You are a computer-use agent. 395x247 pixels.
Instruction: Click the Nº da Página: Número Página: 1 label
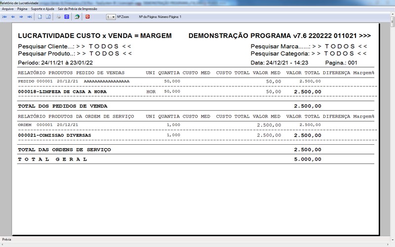[x=160, y=17]
